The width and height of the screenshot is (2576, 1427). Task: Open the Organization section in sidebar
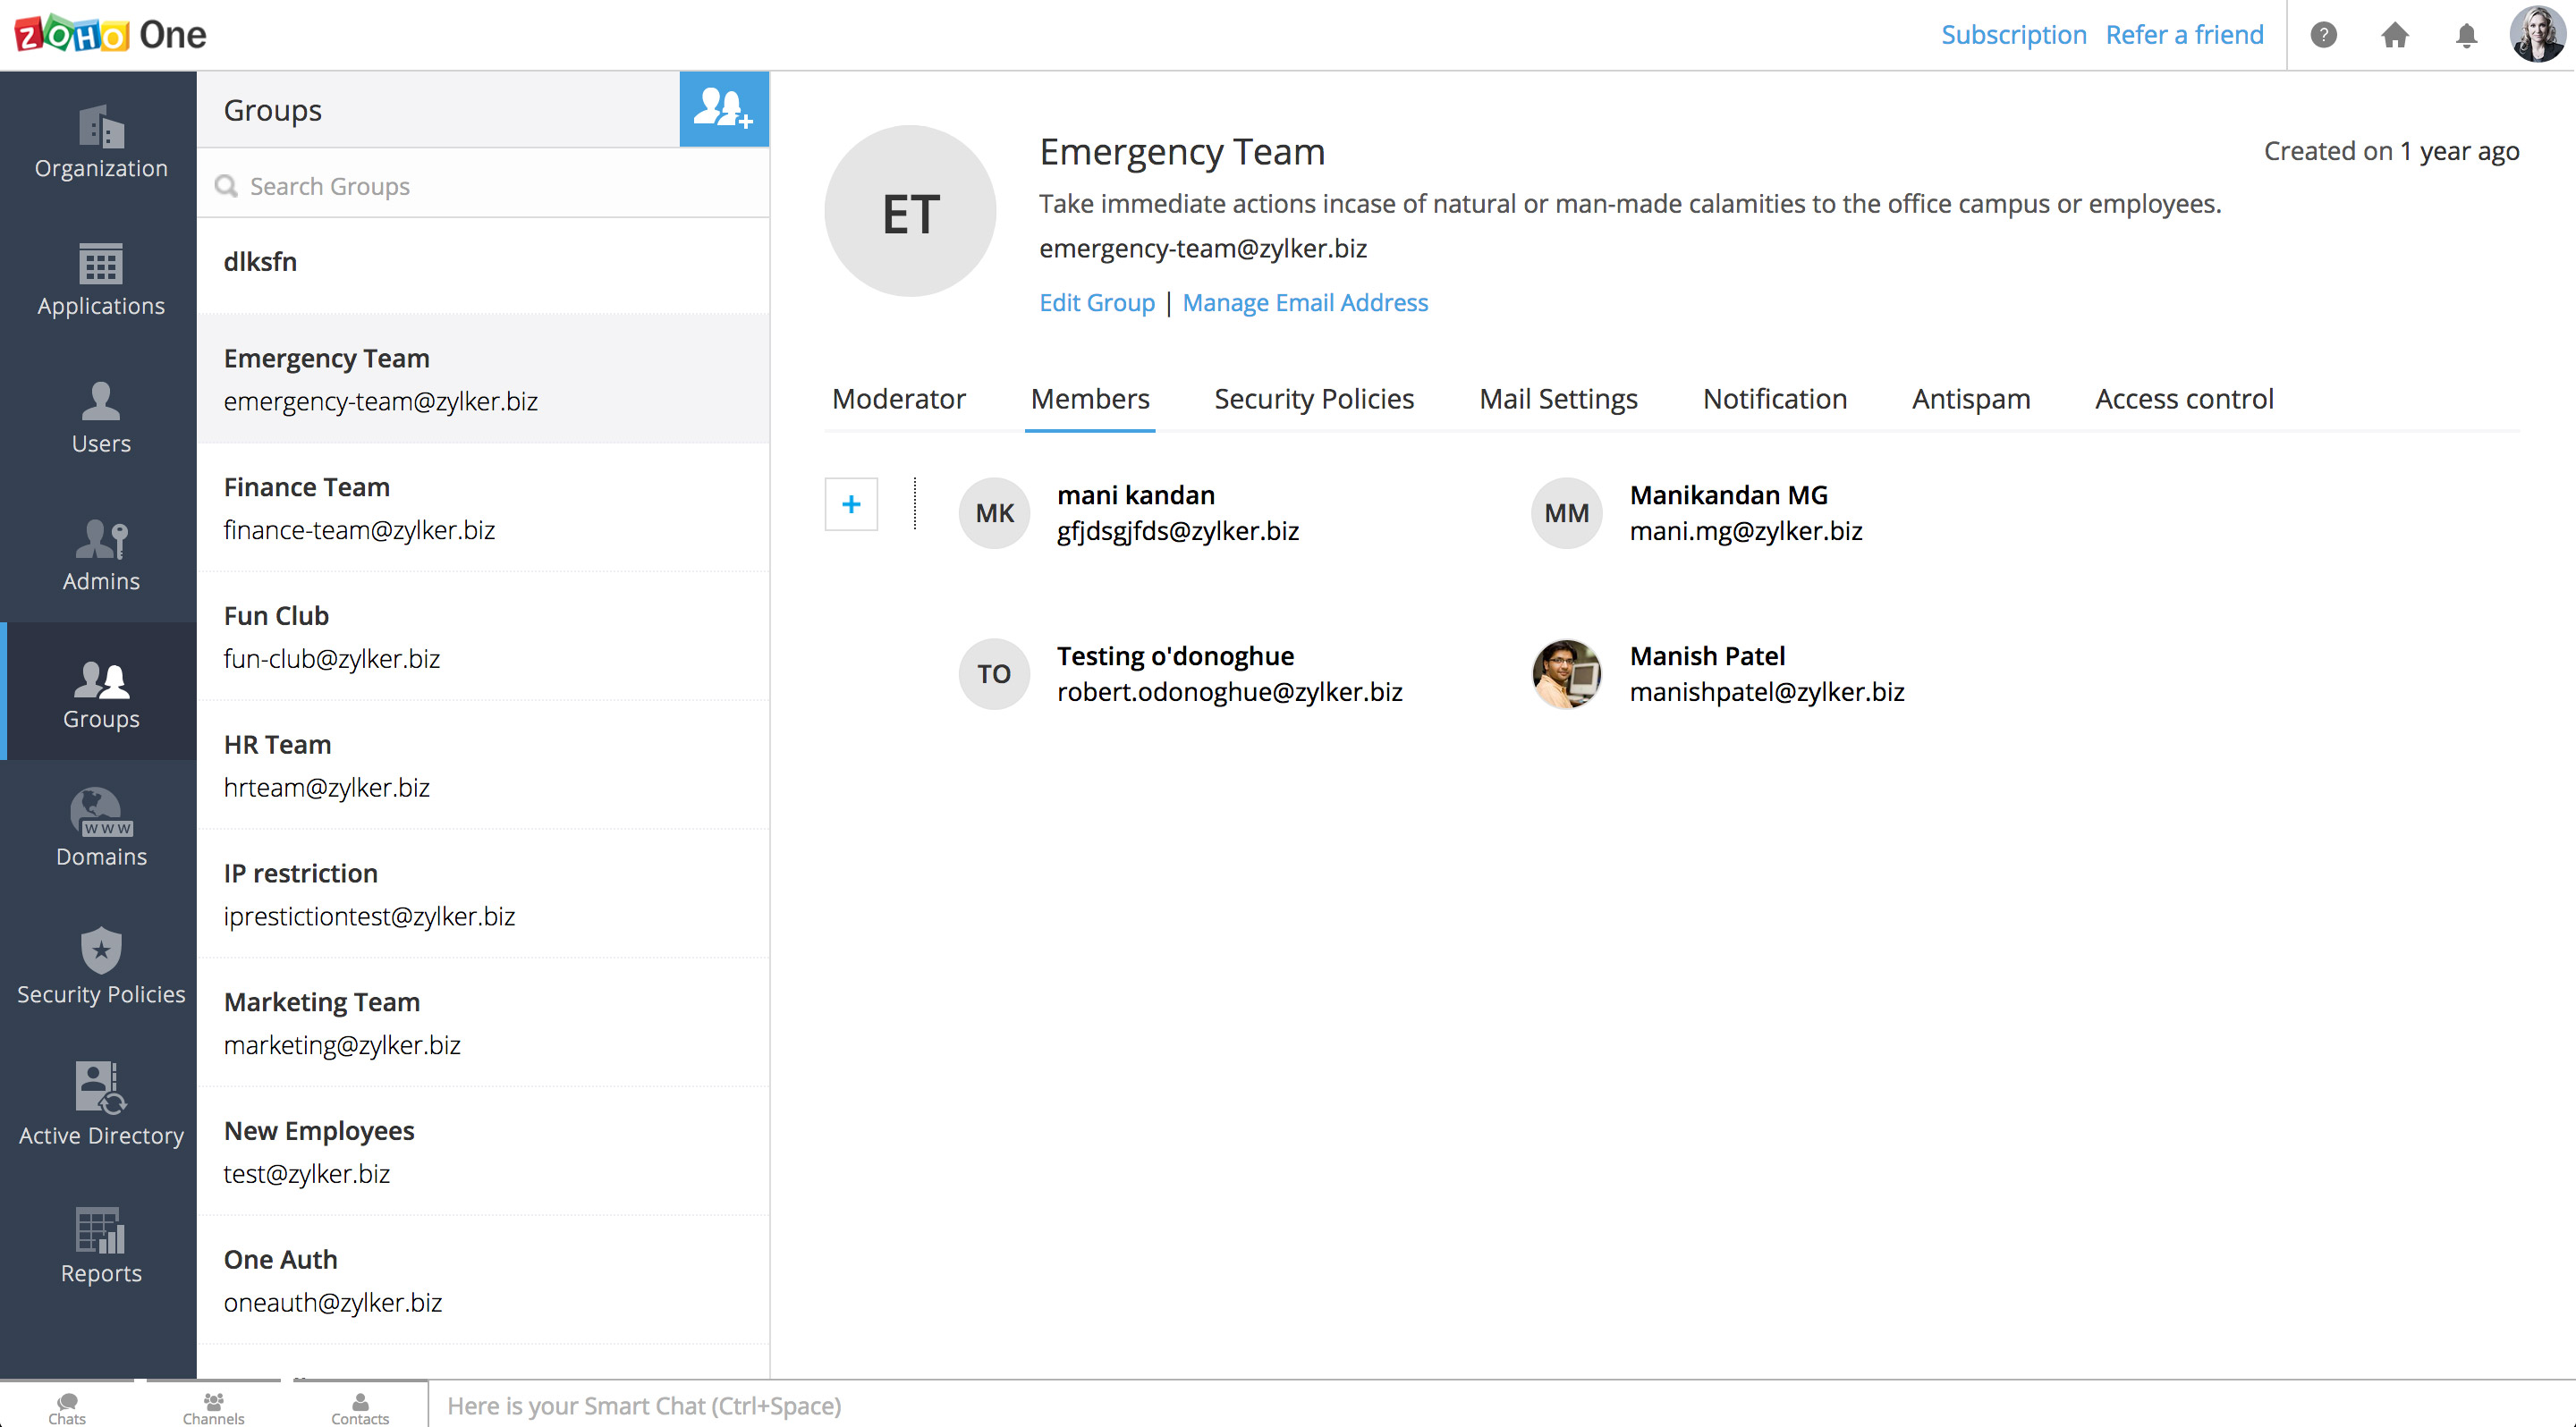pos(101,142)
